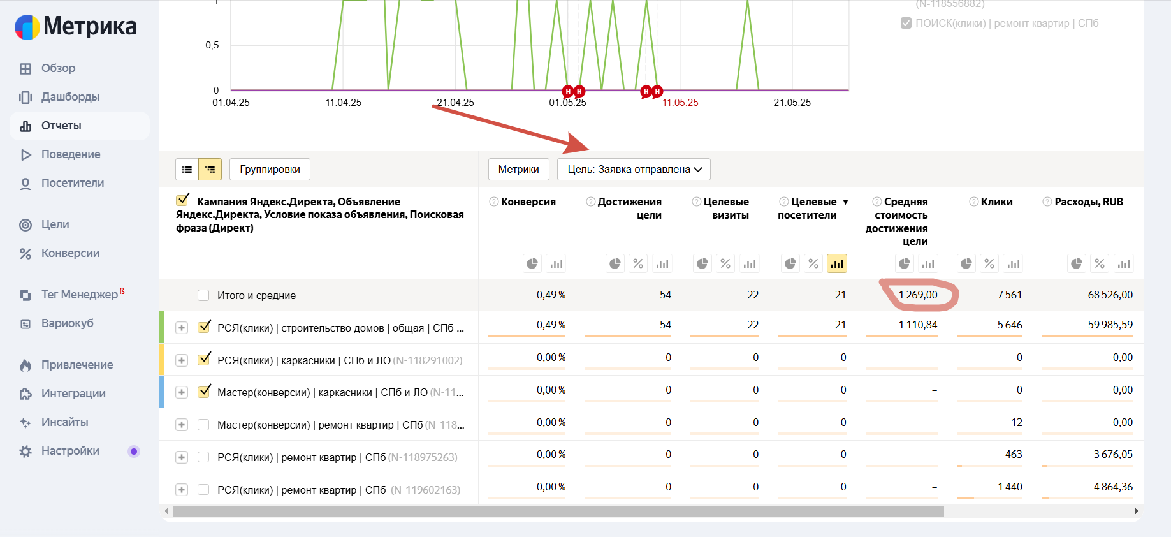1171x537 pixels.
Task: Show percent mode for Целевые визиты
Action: click(725, 263)
